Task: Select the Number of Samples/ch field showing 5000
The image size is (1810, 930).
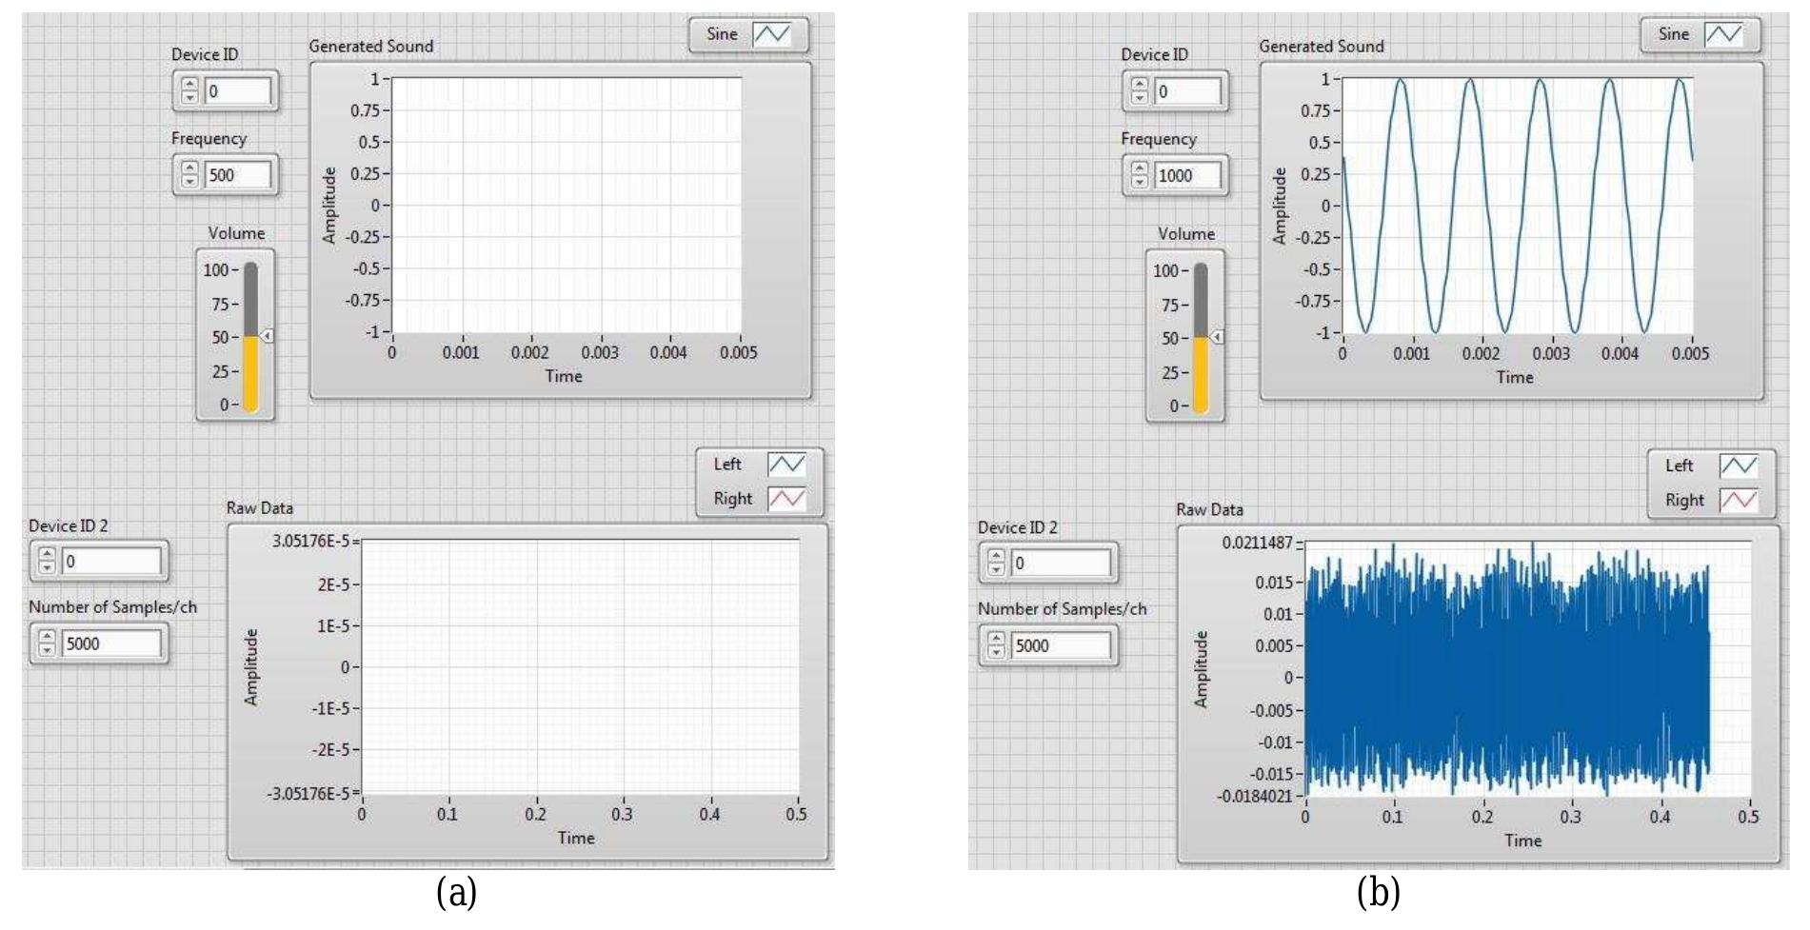Action: coord(109,645)
